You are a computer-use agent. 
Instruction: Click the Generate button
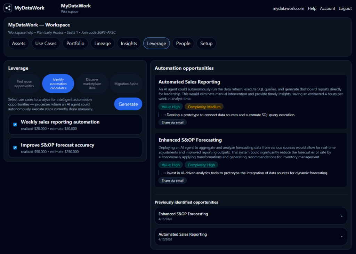coord(128,104)
